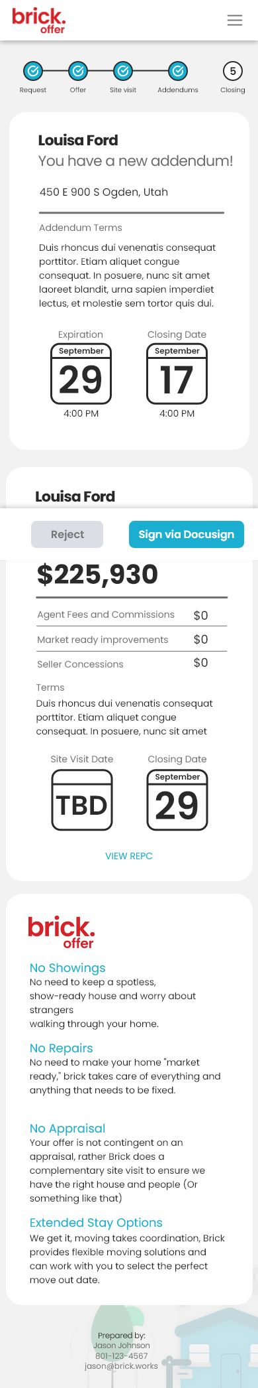Sign via Docusign button
The height and width of the screenshot is (1388, 258).
(x=187, y=534)
